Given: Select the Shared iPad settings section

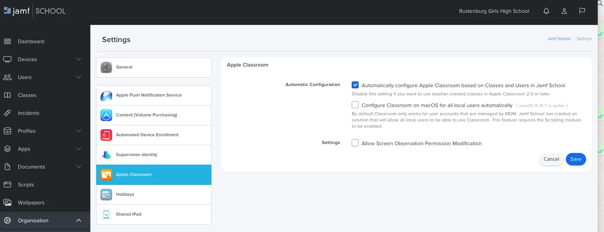Looking at the screenshot, I should tap(154, 214).
